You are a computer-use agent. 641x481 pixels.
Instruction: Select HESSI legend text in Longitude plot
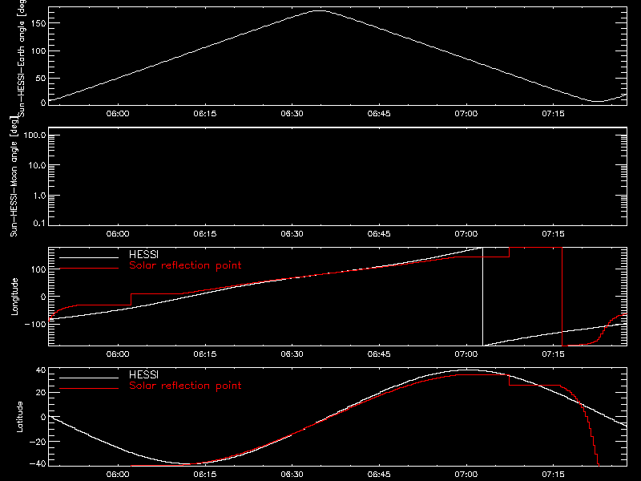tap(143, 254)
